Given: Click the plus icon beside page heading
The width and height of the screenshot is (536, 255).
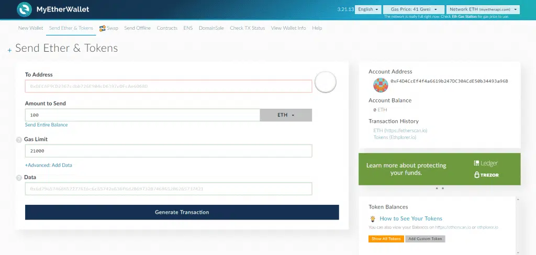Looking at the screenshot, I should click(9, 51).
